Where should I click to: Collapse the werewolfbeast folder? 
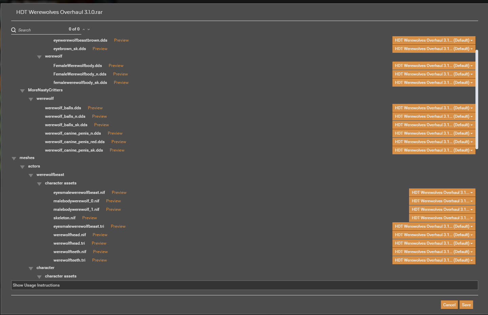(31, 175)
